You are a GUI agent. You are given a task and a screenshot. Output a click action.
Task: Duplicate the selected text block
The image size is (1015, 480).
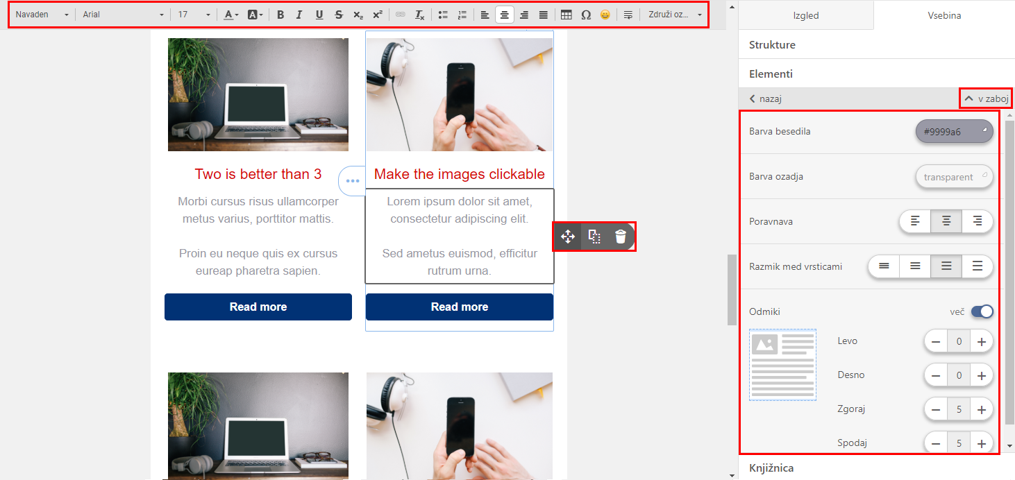point(594,237)
